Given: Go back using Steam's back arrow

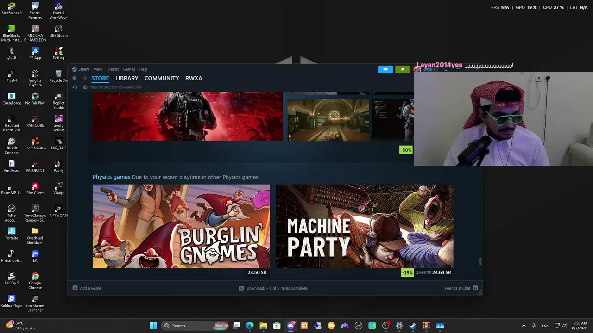Looking at the screenshot, I should [x=75, y=78].
